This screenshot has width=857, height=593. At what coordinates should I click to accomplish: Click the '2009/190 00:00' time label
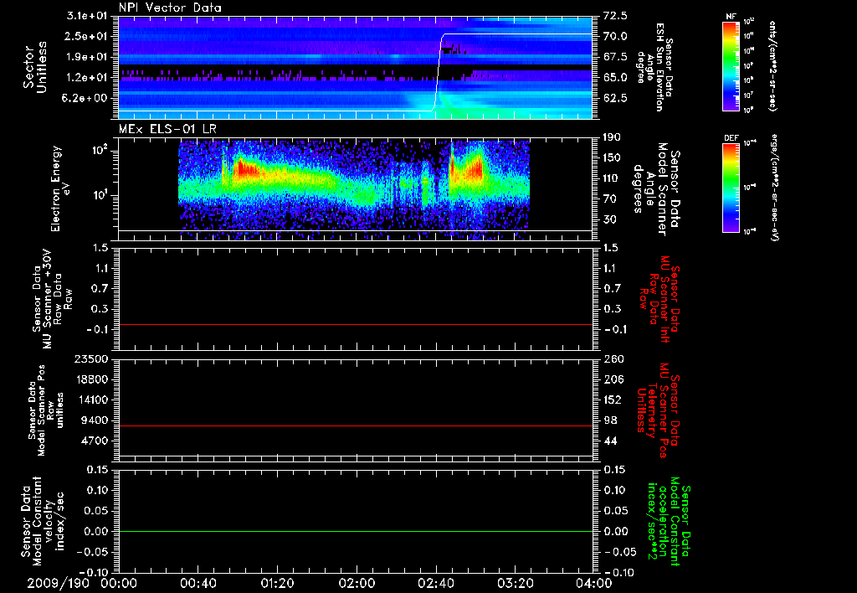tap(82, 583)
